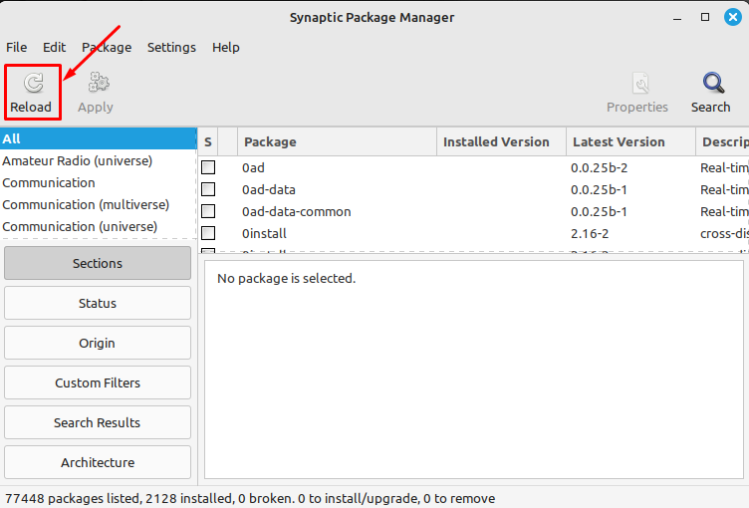The image size is (749, 508).
Task: Open the Settings menu
Action: tap(171, 47)
